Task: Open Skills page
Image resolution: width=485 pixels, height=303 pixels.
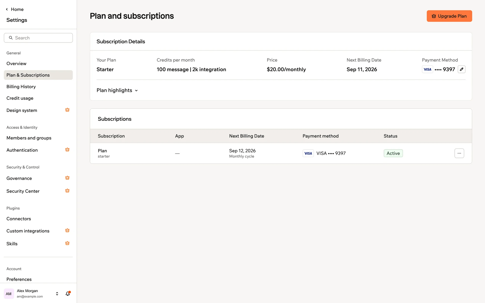Action: coord(38,244)
